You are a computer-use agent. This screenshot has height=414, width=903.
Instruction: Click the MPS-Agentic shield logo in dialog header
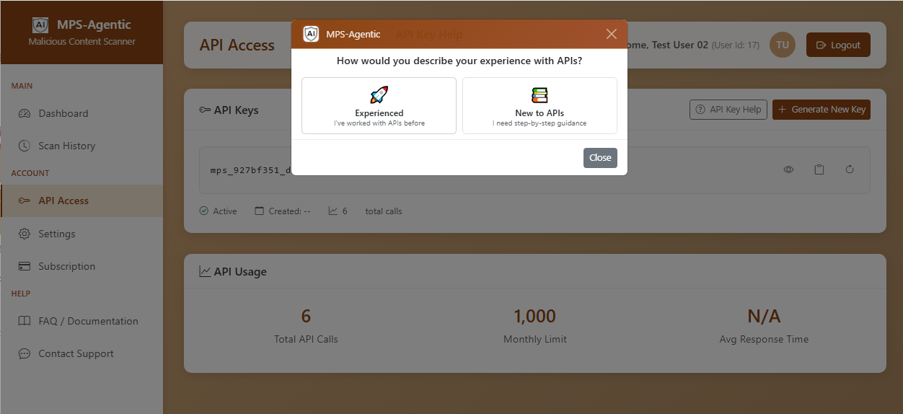point(311,34)
